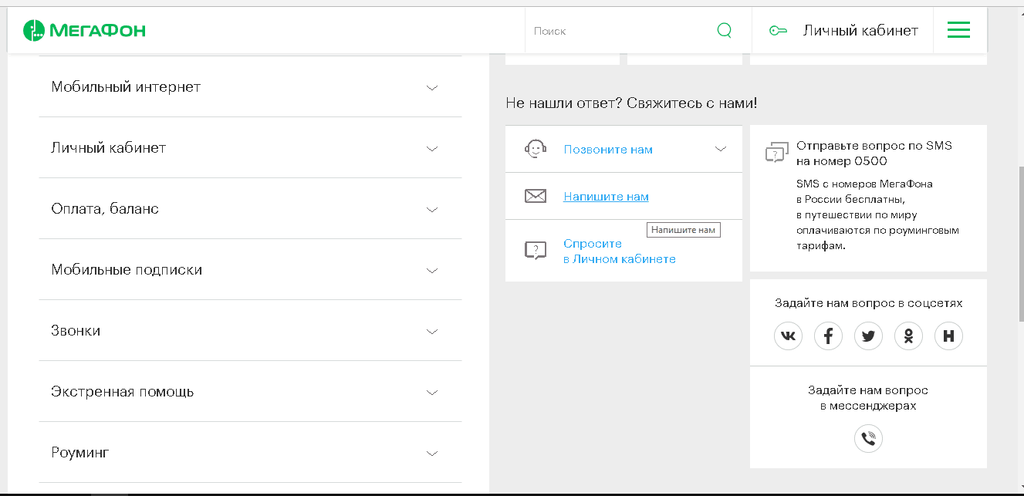
Task: Expand the "Мобильный интернет" section
Action: (431, 87)
